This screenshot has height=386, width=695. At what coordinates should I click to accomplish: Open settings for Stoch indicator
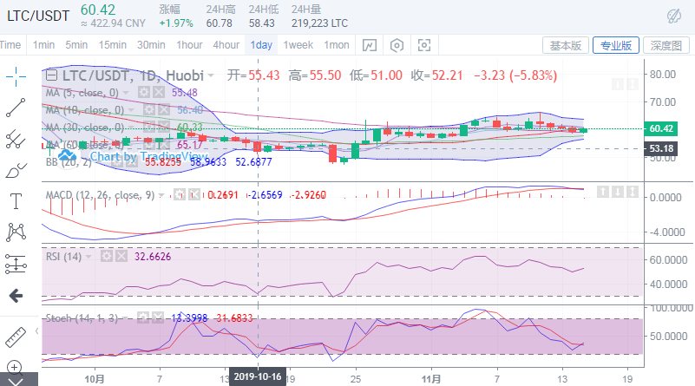pyautogui.click(x=142, y=317)
